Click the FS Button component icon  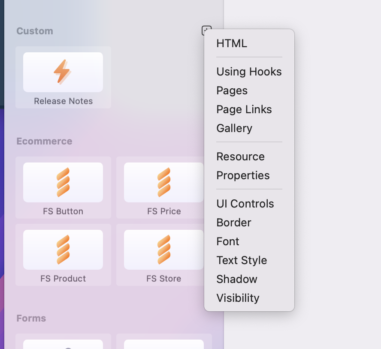(63, 182)
